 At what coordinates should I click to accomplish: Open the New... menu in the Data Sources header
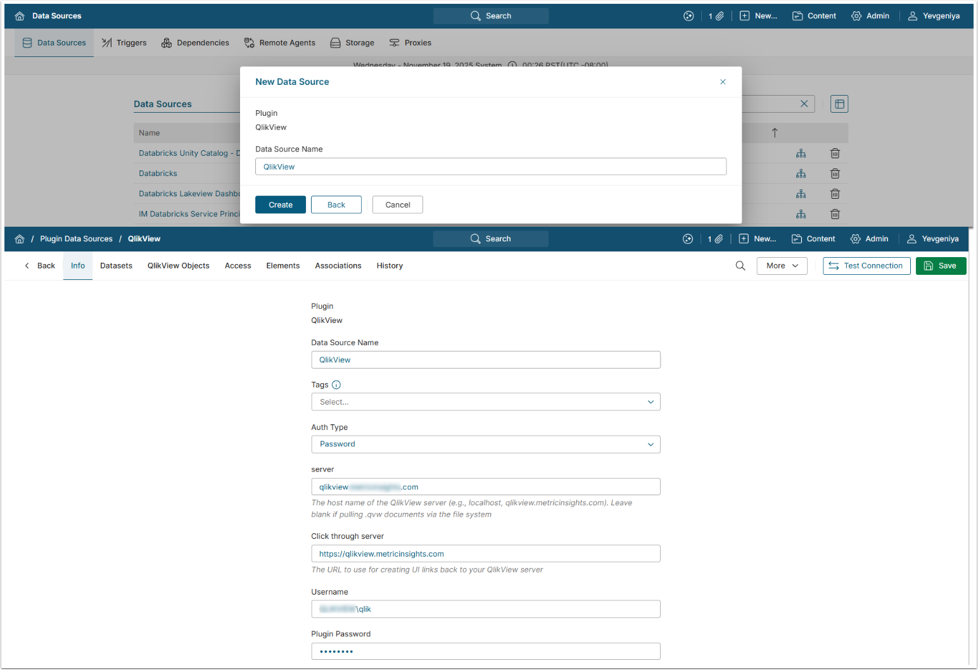[x=759, y=16]
